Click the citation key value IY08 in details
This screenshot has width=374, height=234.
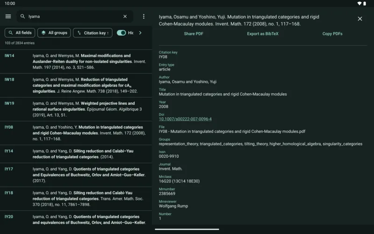(x=163, y=57)
